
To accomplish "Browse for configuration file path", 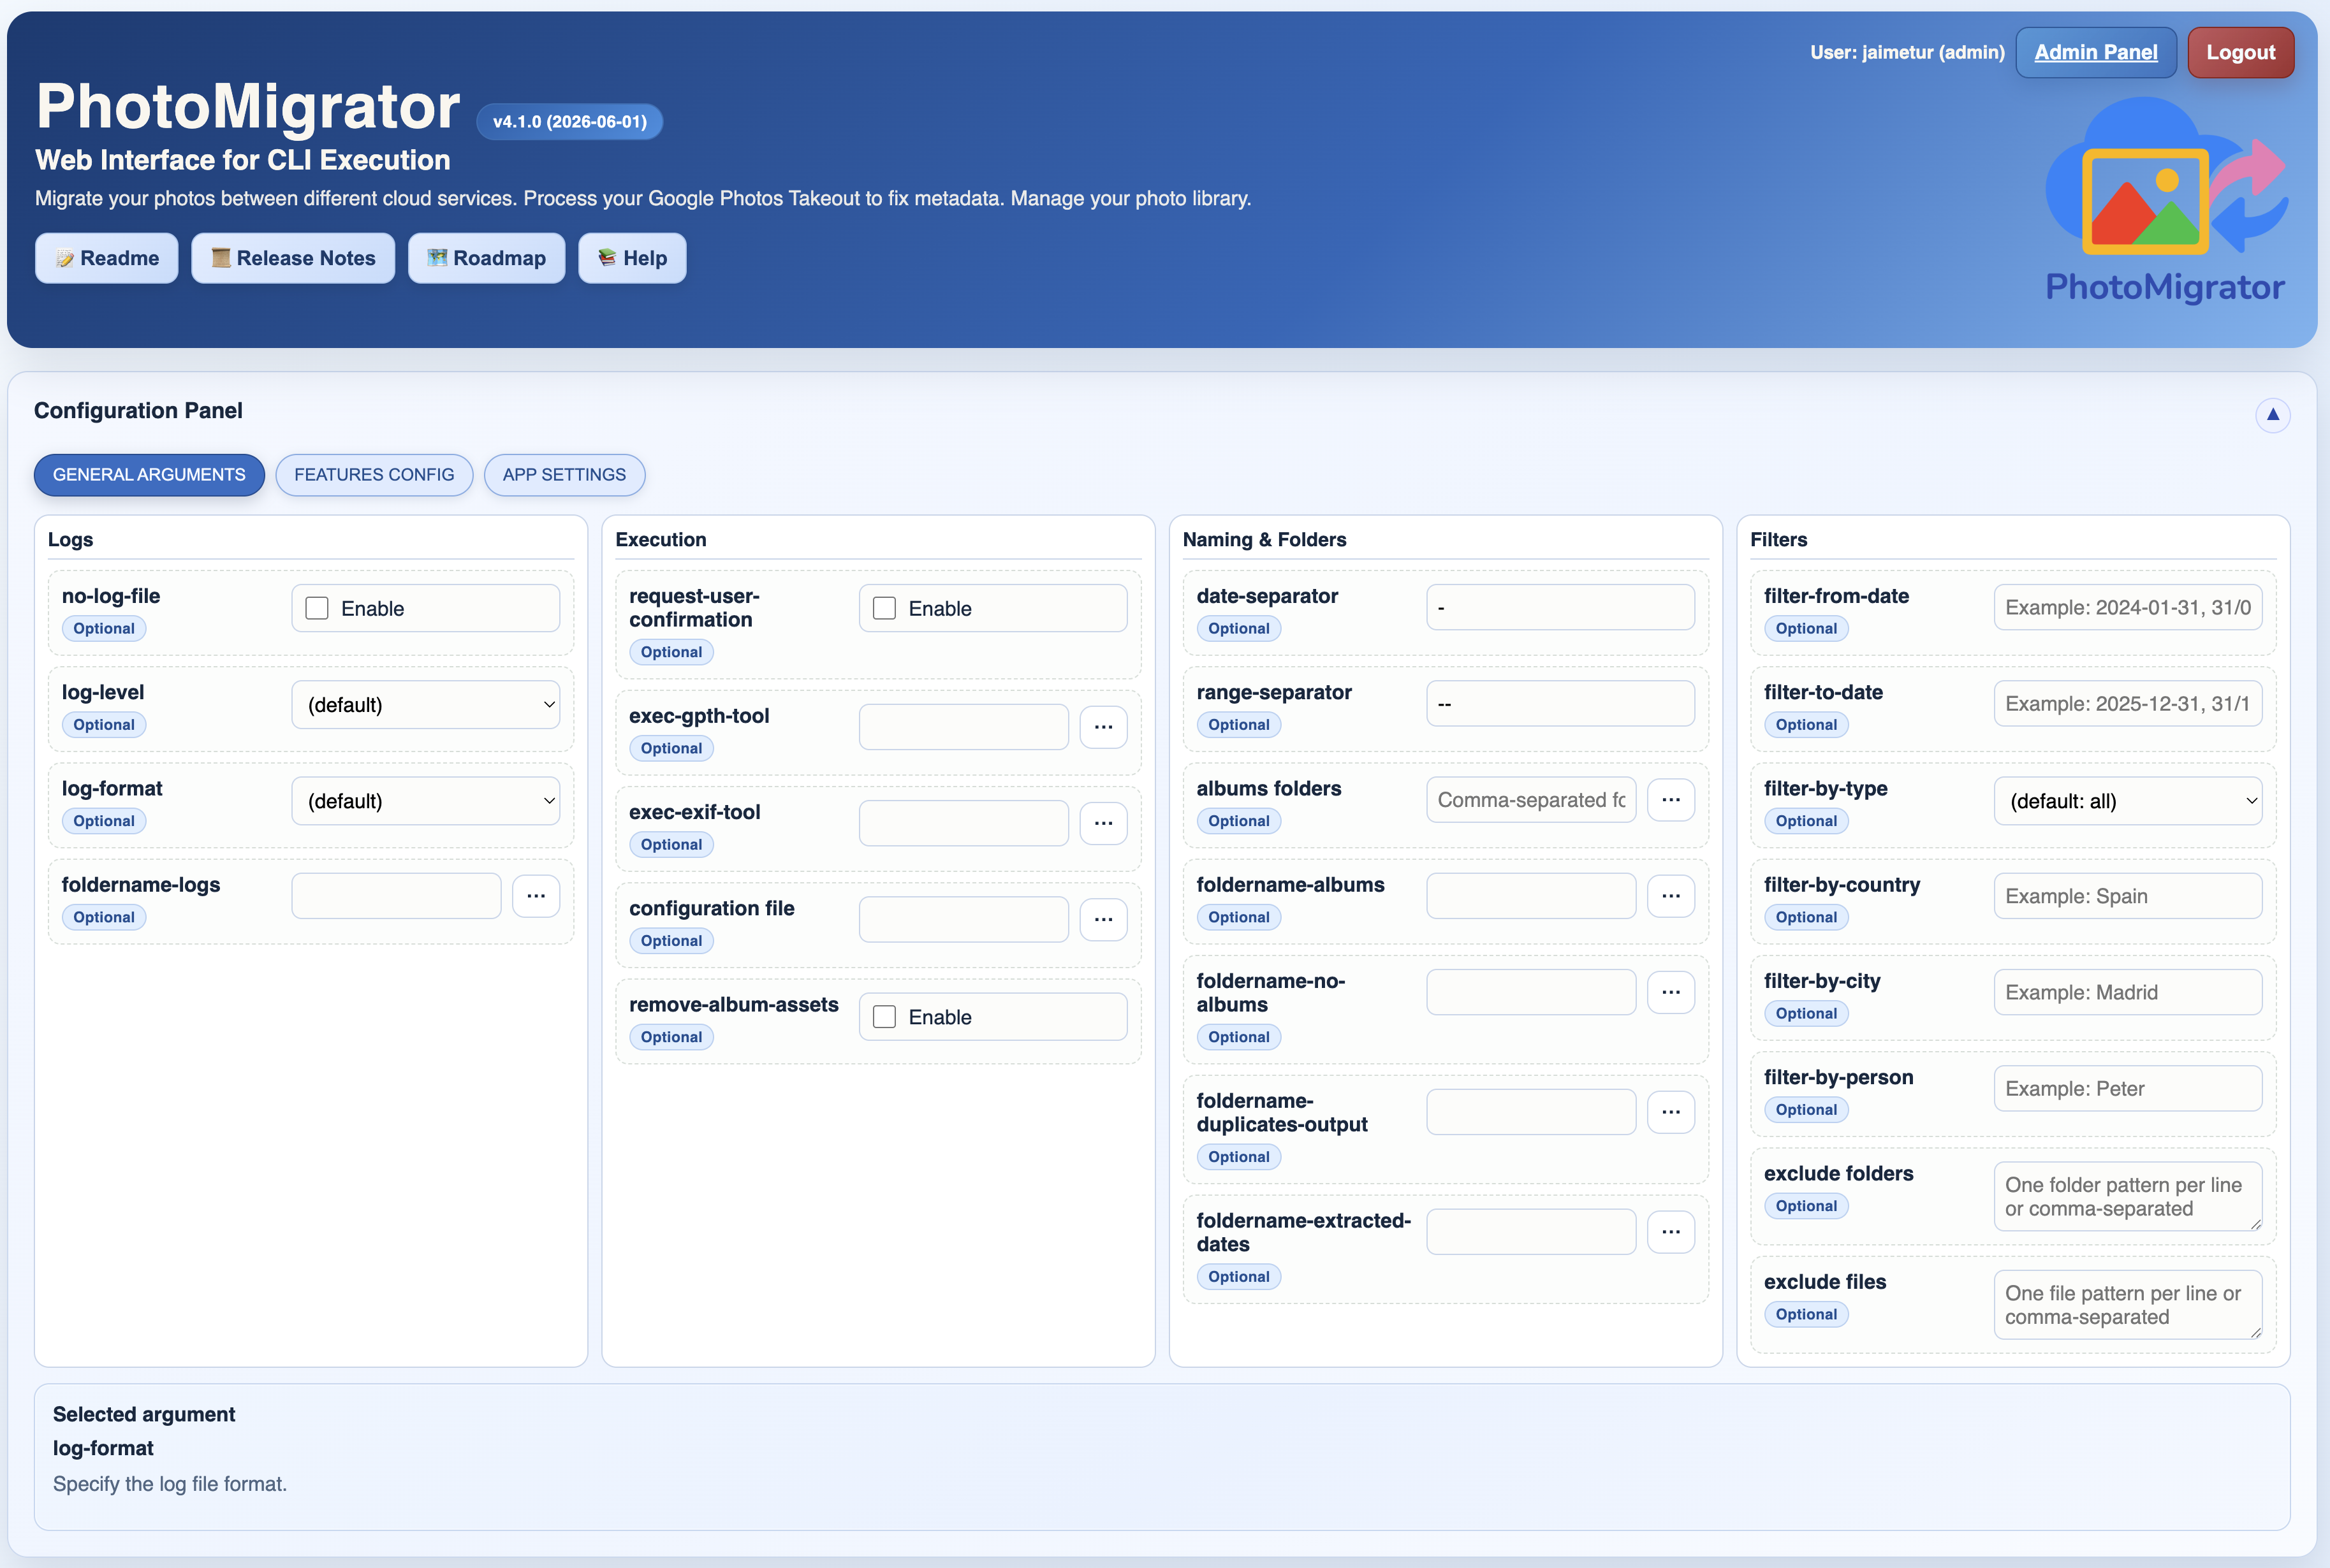I will click(x=1104, y=919).
